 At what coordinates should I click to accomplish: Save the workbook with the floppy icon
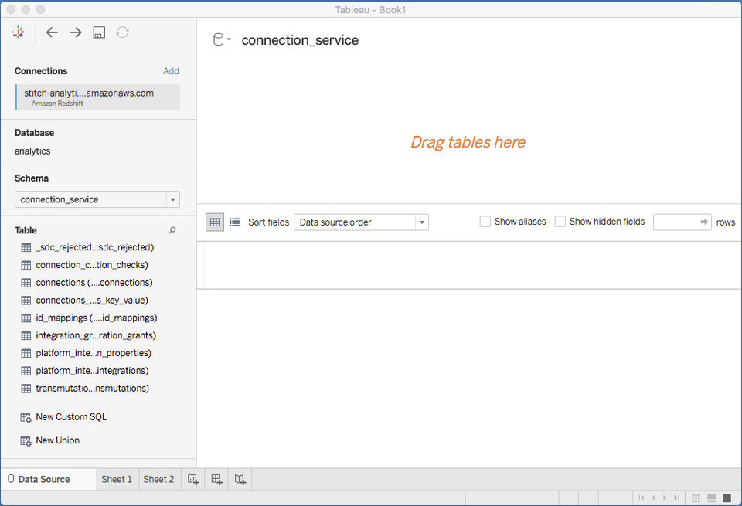click(x=99, y=32)
